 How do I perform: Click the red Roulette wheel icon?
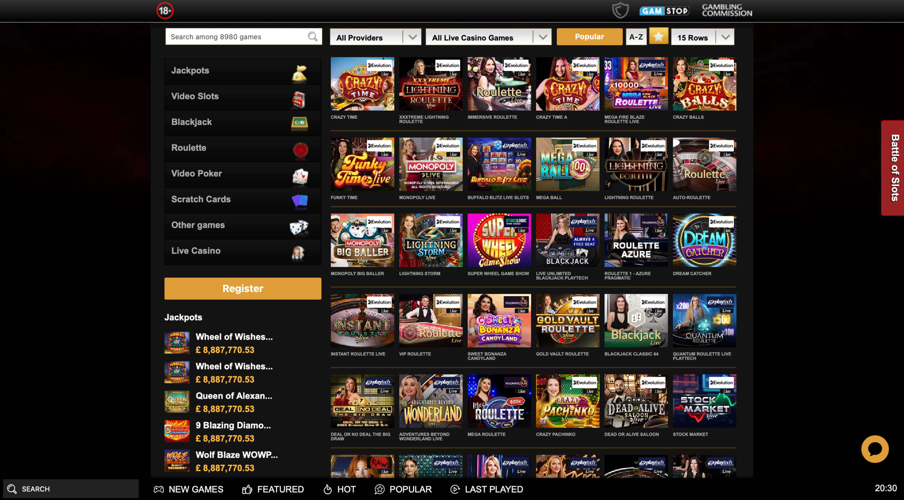coord(301,150)
